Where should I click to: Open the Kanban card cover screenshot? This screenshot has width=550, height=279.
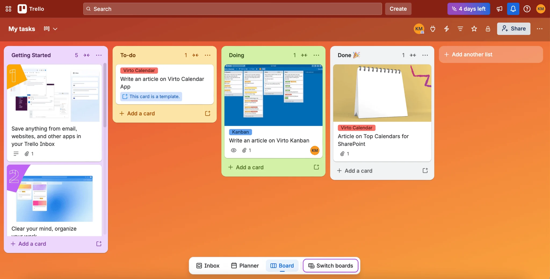coord(273,95)
